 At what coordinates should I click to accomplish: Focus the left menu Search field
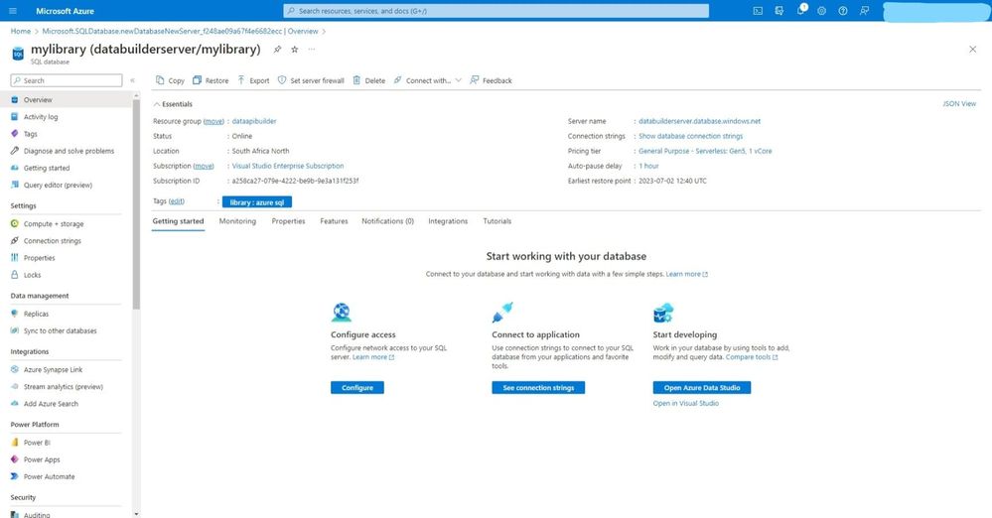[67, 80]
